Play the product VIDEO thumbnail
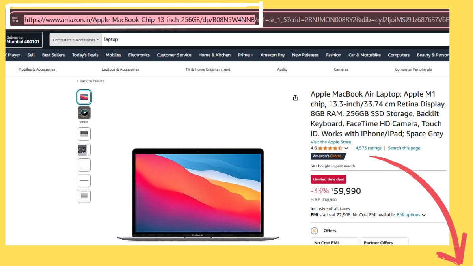The width and height of the screenshot is (473, 266). click(84, 113)
